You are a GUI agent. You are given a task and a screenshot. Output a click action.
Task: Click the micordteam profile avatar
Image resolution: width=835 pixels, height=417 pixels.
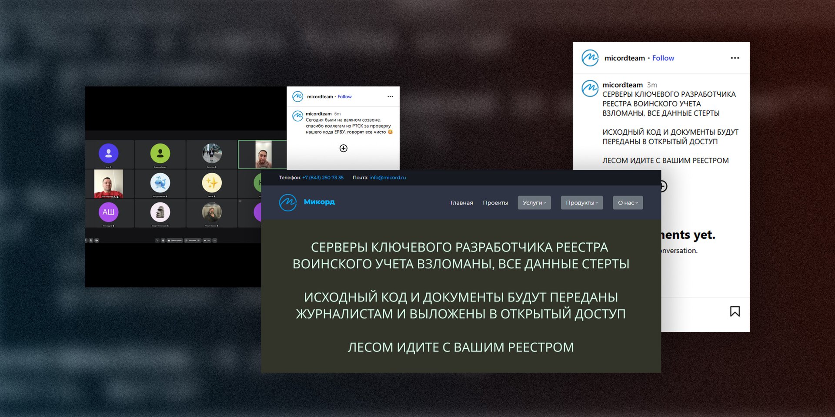click(590, 57)
